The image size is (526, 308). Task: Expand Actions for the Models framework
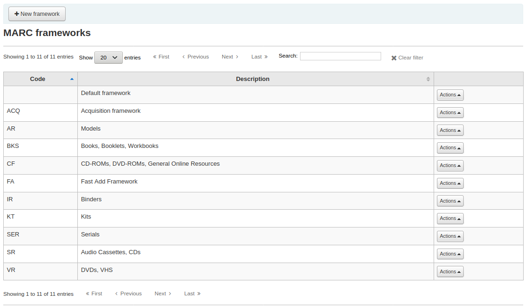tap(450, 131)
